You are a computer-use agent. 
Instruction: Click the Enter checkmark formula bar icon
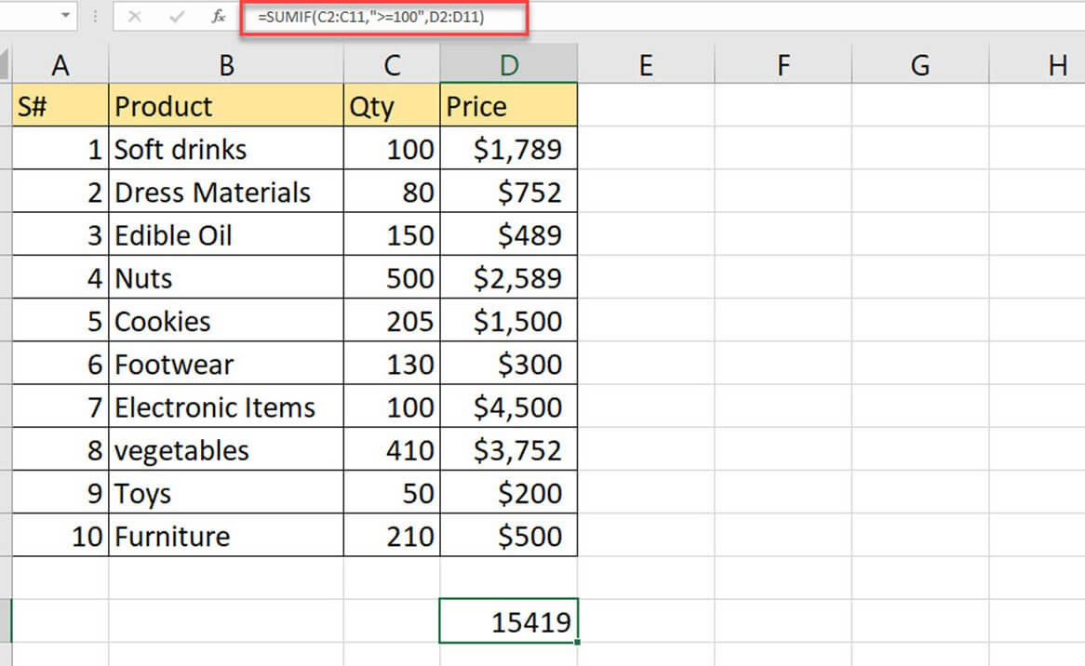(x=177, y=17)
